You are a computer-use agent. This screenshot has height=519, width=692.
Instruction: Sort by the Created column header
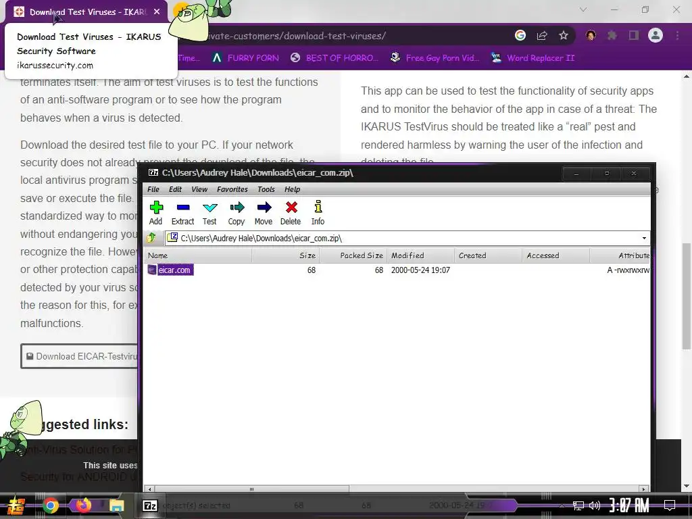pos(488,255)
